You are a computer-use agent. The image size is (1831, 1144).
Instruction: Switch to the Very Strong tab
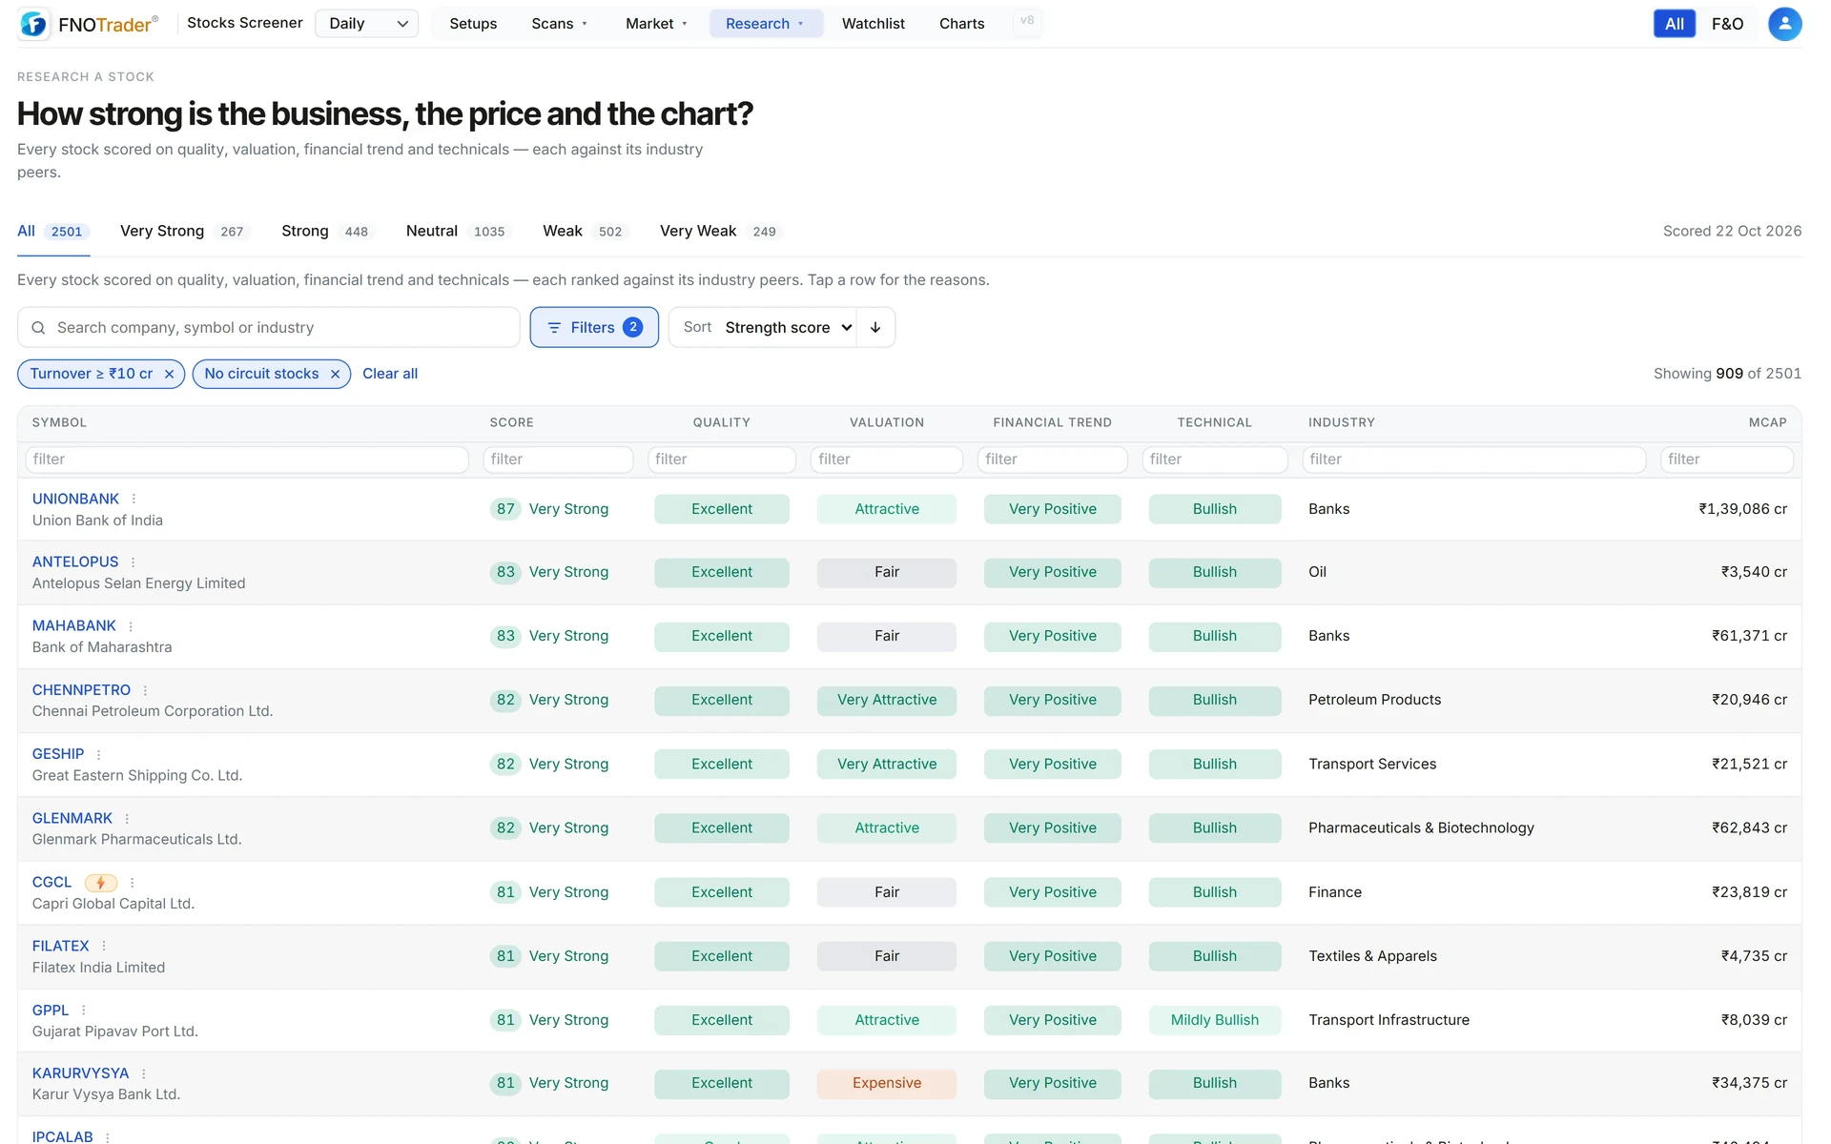pos(184,232)
